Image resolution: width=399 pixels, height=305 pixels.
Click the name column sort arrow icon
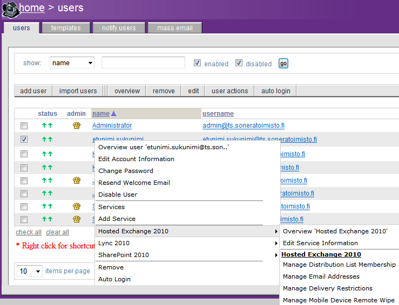(113, 114)
